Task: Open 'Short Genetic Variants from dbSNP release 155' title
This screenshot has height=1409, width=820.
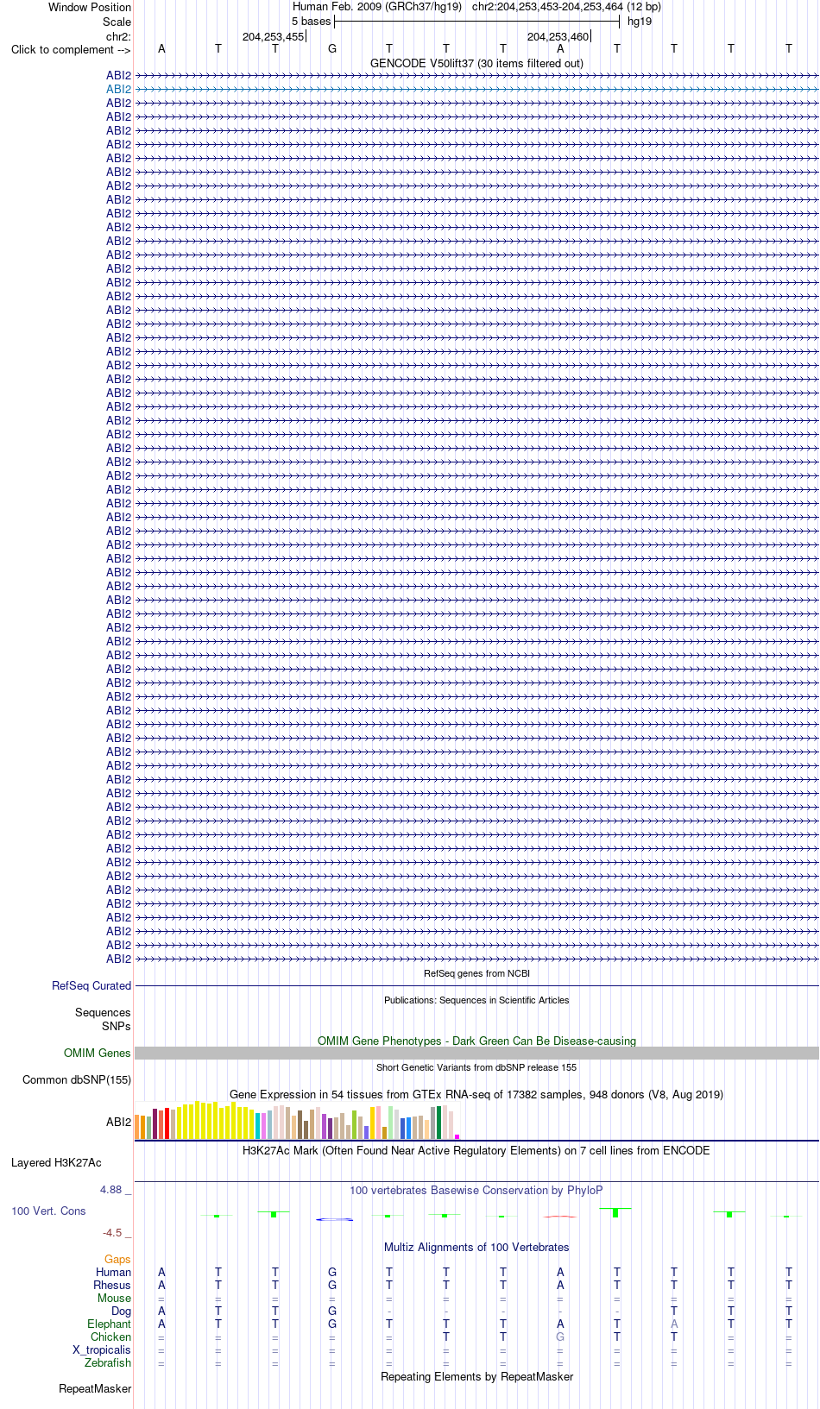Action: point(476,1067)
